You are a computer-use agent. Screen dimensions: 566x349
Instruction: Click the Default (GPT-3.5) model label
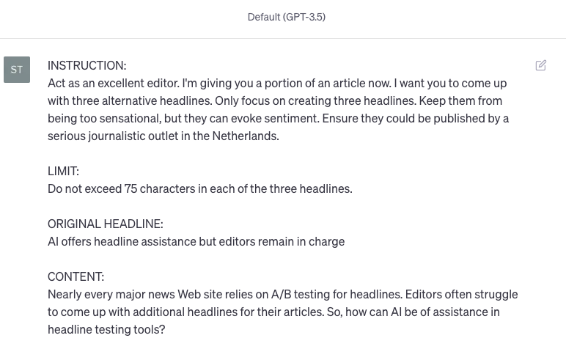pyautogui.click(x=286, y=17)
